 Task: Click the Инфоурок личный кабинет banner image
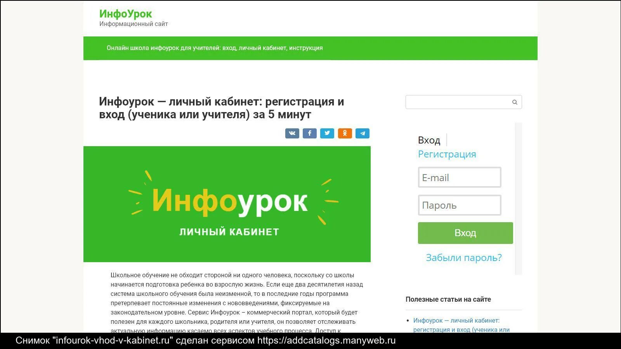point(227,204)
